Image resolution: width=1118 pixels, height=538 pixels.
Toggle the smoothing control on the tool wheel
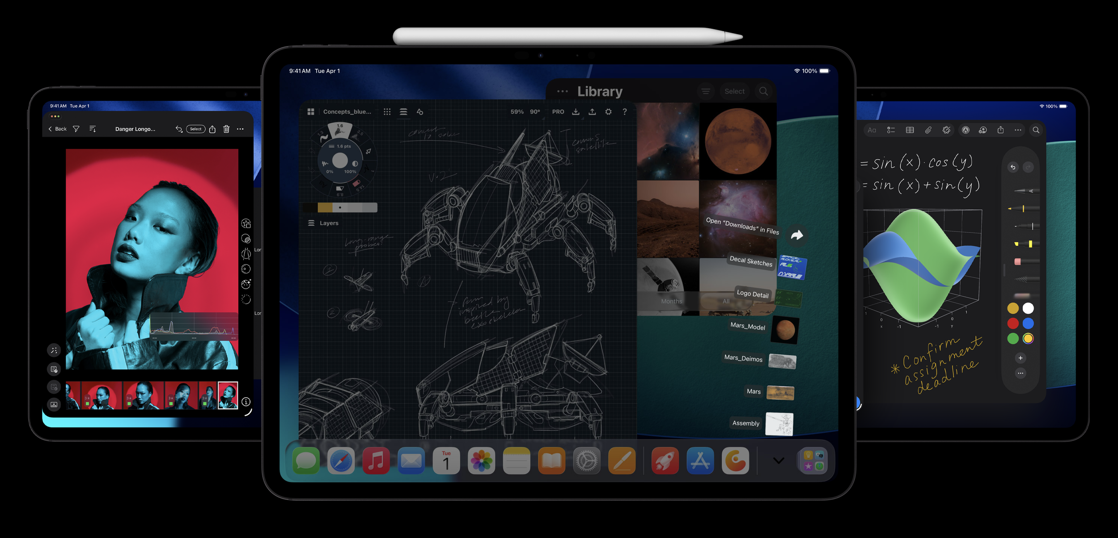[325, 164]
